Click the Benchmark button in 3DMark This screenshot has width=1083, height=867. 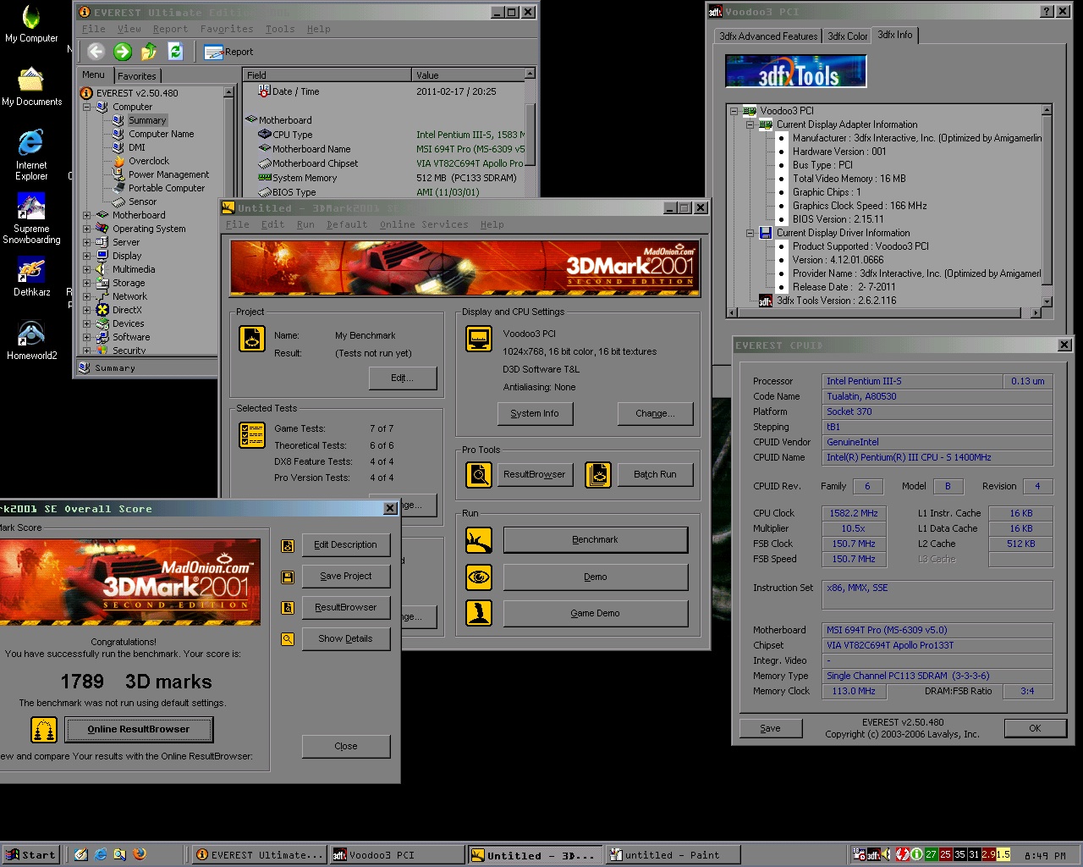click(596, 539)
